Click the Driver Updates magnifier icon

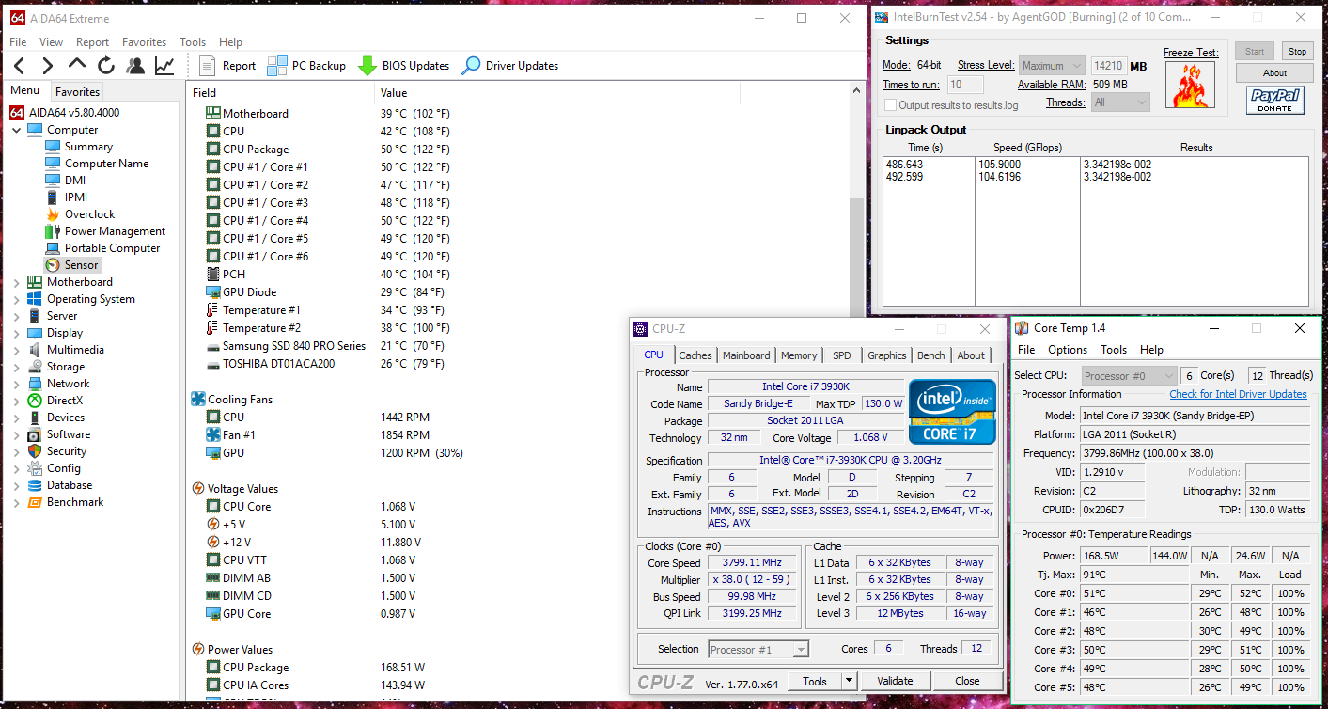coord(471,66)
